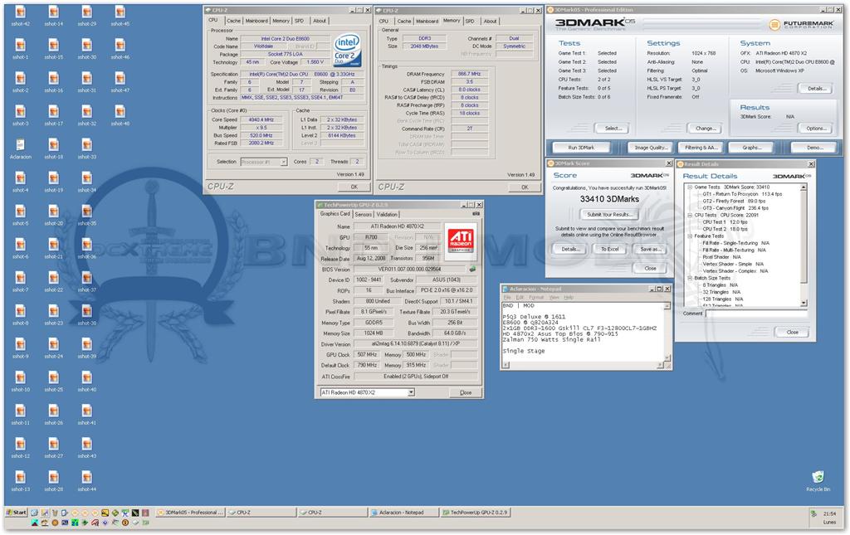Viewport: 850px width, 535px height.
Task: Click the GPU-Z BIOS save chip icon
Action: 472,269
